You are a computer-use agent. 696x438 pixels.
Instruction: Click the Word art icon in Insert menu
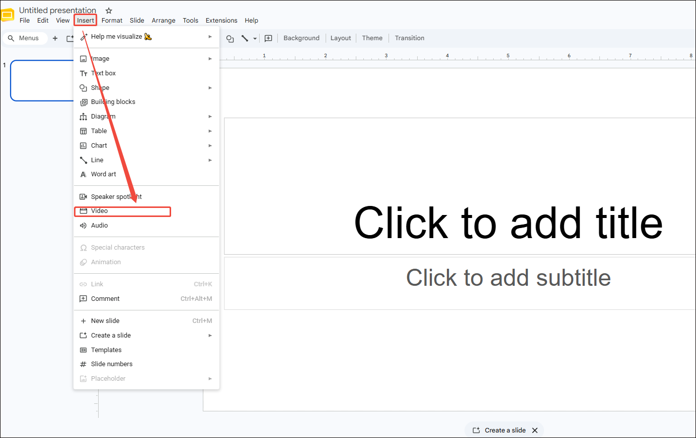[x=84, y=174]
